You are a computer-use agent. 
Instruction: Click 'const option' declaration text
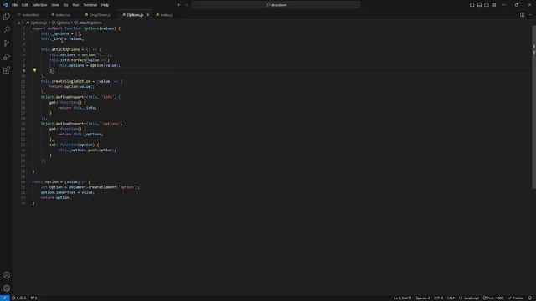(45, 182)
